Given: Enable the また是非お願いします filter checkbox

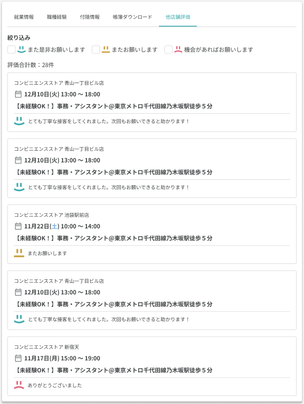Looking at the screenshot, I should pyautogui.click(x=11, y=50).
